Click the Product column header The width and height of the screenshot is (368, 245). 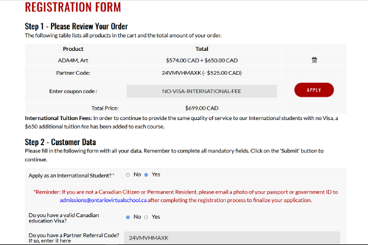[x=73, y=49]
